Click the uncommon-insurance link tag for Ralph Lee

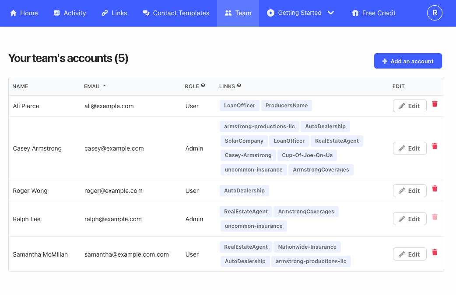[x=253, y=226]
